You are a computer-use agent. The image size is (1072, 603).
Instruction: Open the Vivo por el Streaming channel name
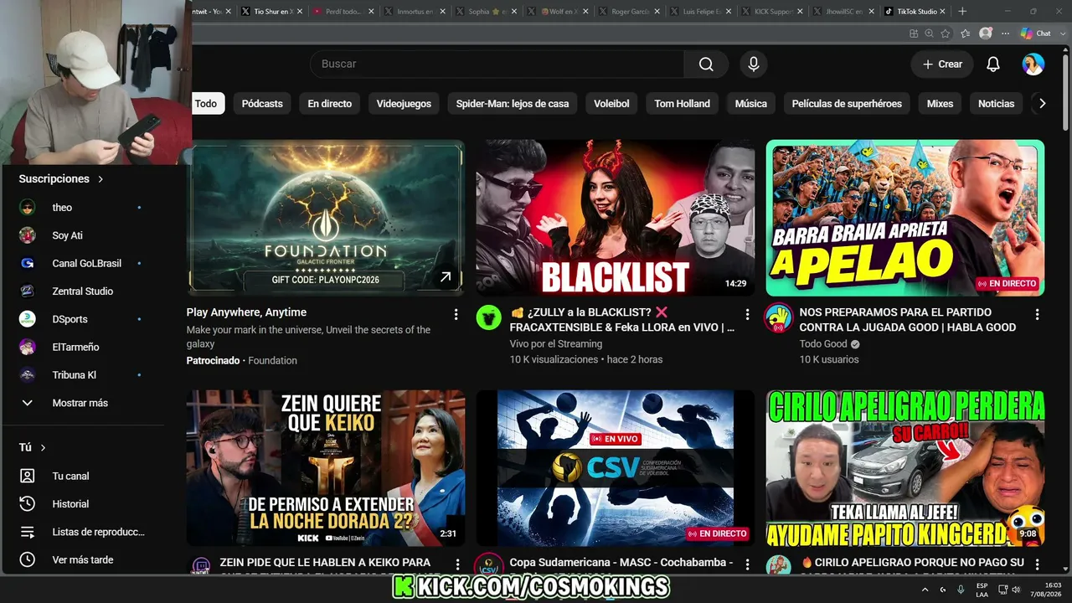click(x=556, y=343)
